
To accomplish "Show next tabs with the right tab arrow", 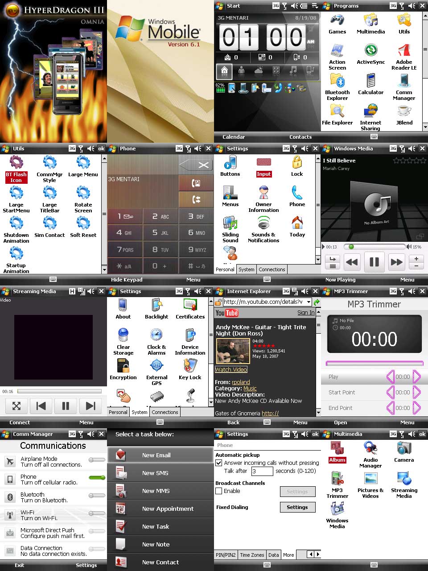I will 317,554.
